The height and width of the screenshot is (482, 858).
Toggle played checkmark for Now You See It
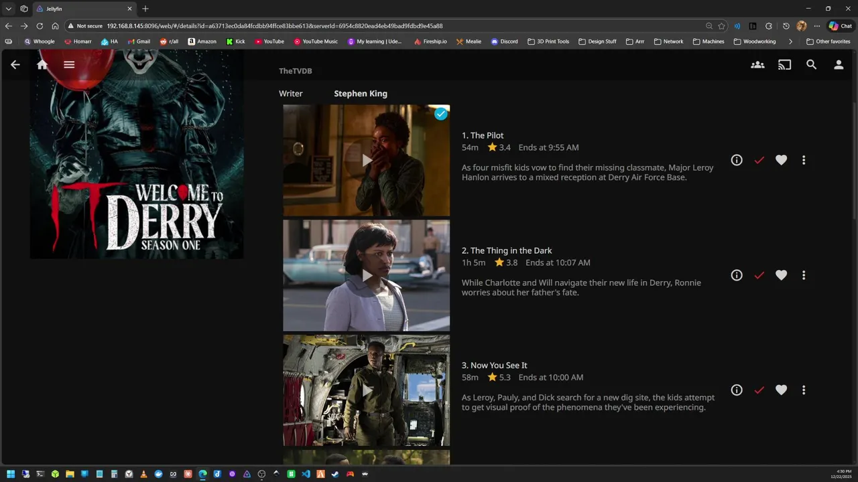[759, 390]
